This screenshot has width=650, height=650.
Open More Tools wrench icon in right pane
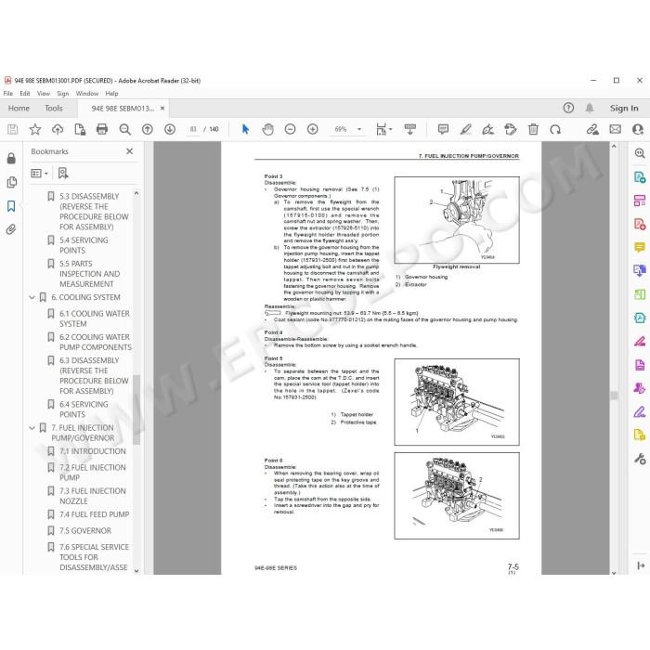click(x=640, y=459)
